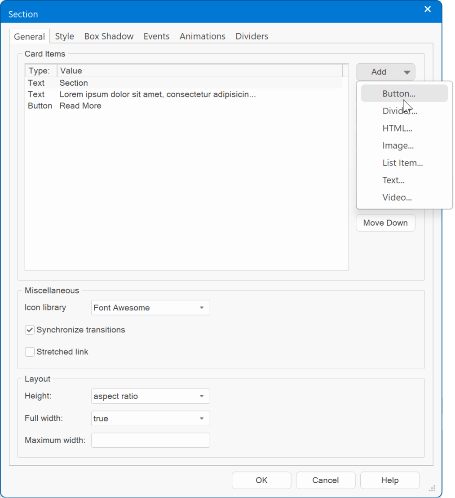Image resolution: width=455 pixels, height=498 pixels.
Task: Select the Animations tab
Action: [203, 36]
